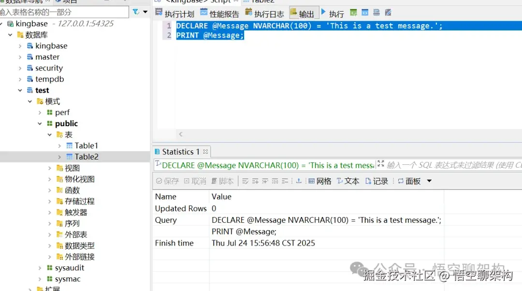Switch to 网格 grid view
The width and height of the screenshot is (522, 291).
[319, 181]
